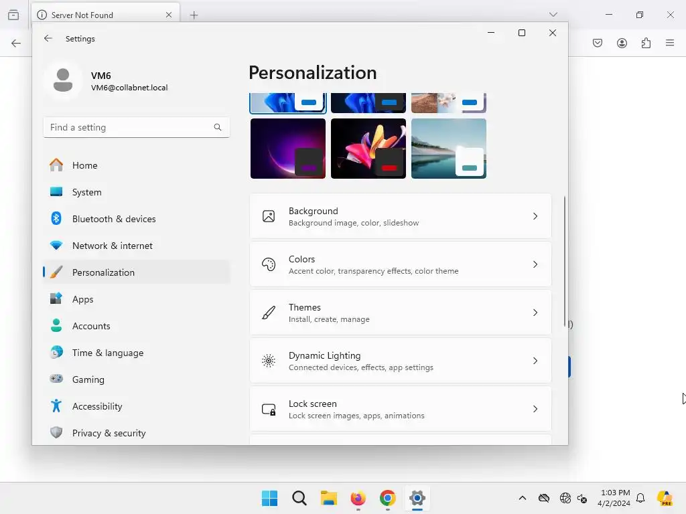Image resolution: width=686 pixels, height=514 pixels.
Task: Open Themes settings
Action: click(401, 313)
